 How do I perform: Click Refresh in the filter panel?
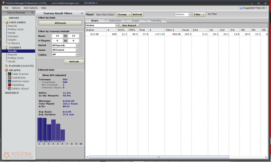click(x=74, y=62)
